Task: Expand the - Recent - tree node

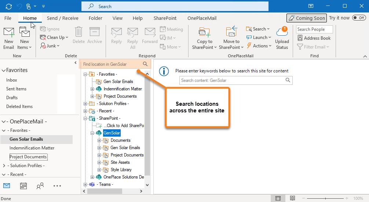Action: point(85,111)
